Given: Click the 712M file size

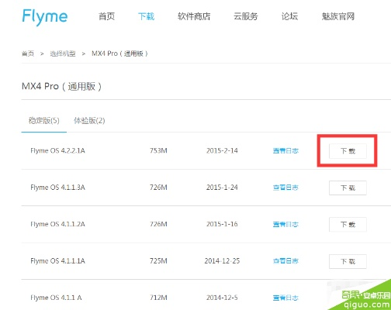Looking at the screenshot, I should 158,298.
